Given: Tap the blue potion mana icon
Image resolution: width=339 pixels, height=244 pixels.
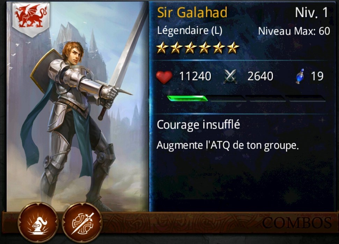Looking at the screenshot, I should tap(300, 76).
